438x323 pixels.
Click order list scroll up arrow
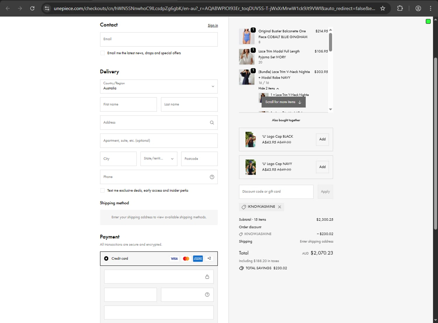click(x=331, y=30)
